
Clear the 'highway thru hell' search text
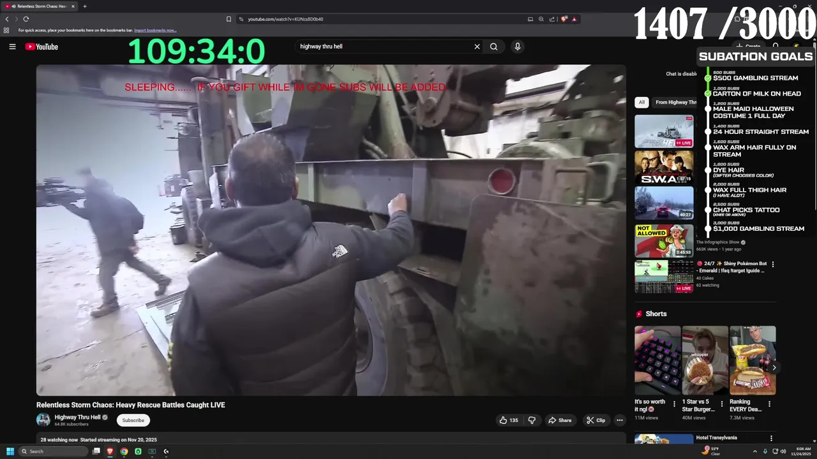pos(477,47)
